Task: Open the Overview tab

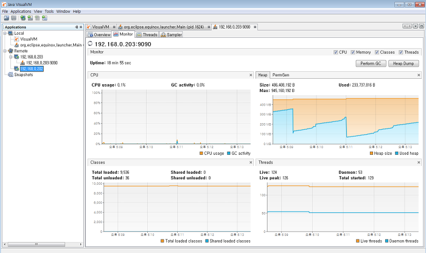Action: click(99, 35)
